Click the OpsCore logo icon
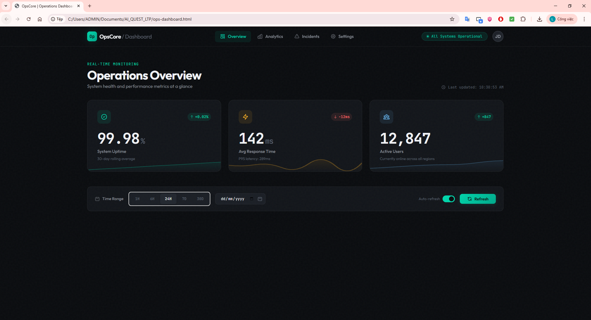 click(x=92, y=36)
